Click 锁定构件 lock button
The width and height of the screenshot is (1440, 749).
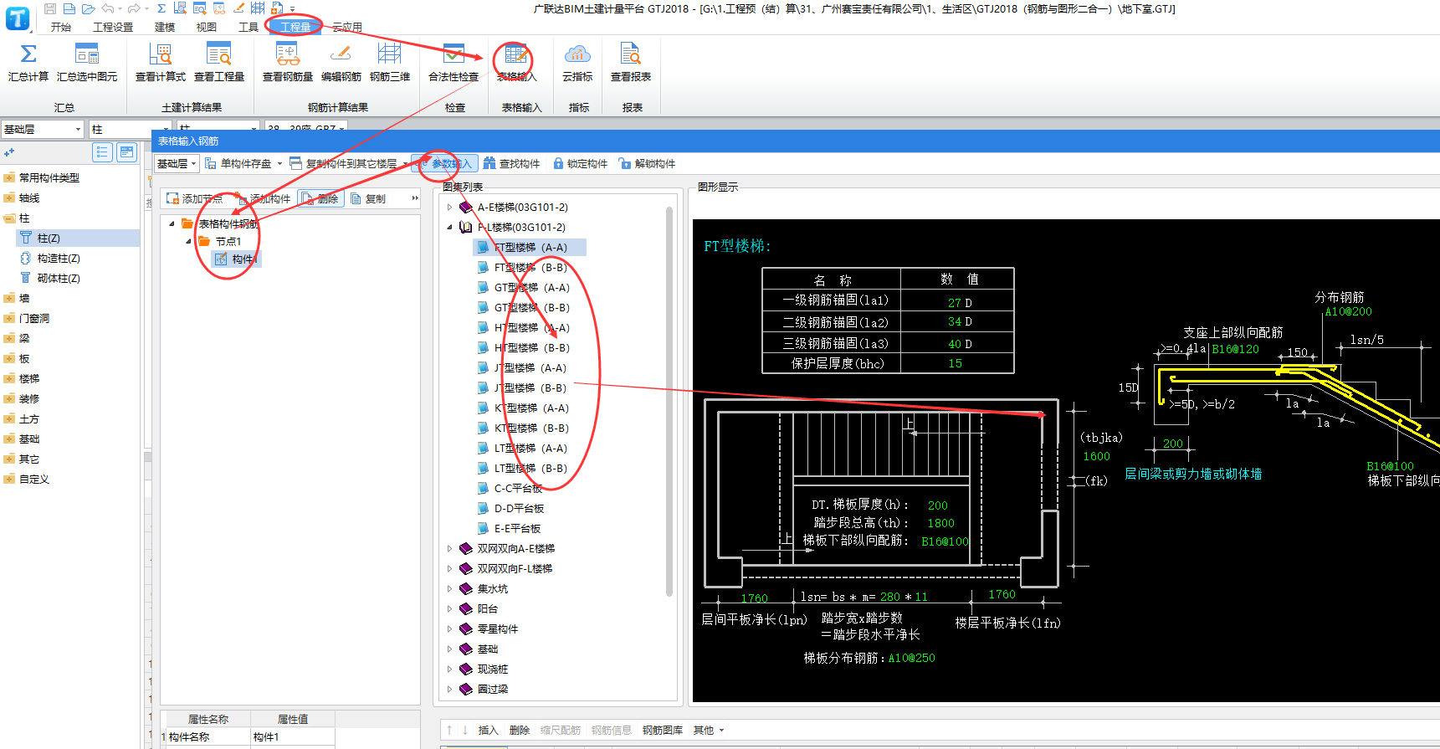click(x=581, y=163)
